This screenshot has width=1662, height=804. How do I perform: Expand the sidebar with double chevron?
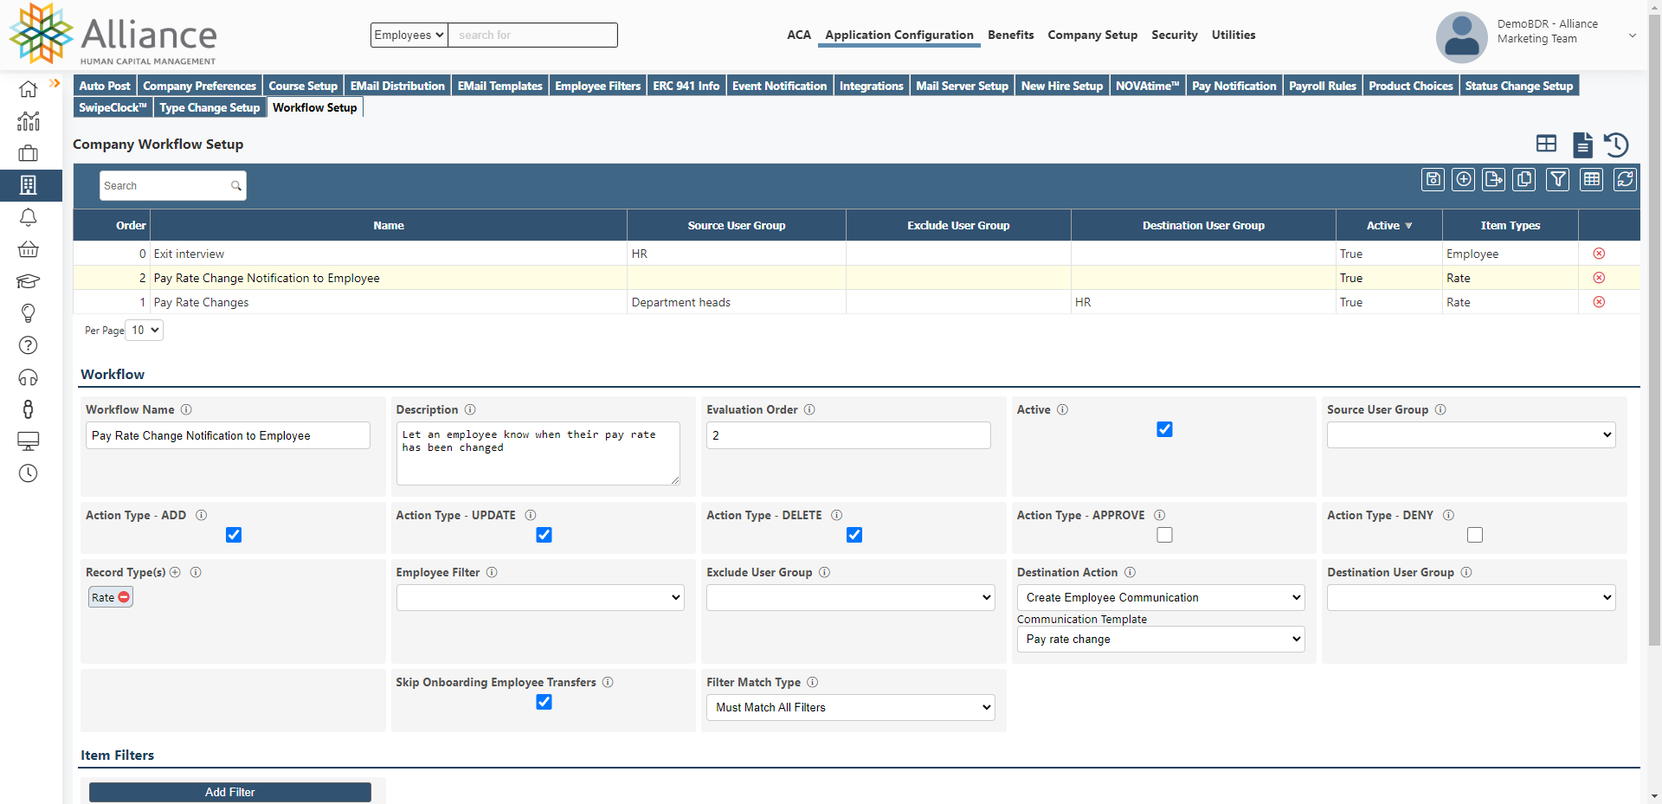pyautogui.click(x=55, y=83)
